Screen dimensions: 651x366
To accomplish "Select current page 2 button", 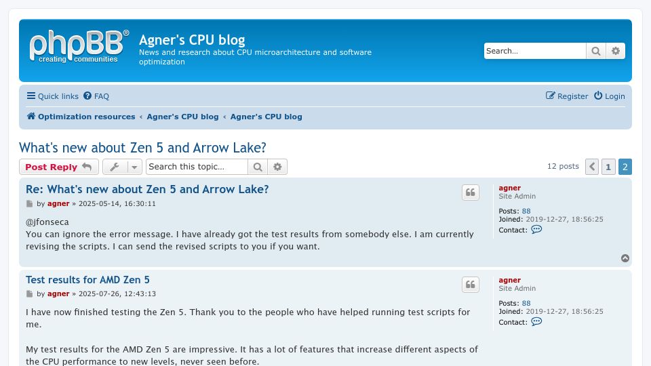I will (x=625, y=167).
